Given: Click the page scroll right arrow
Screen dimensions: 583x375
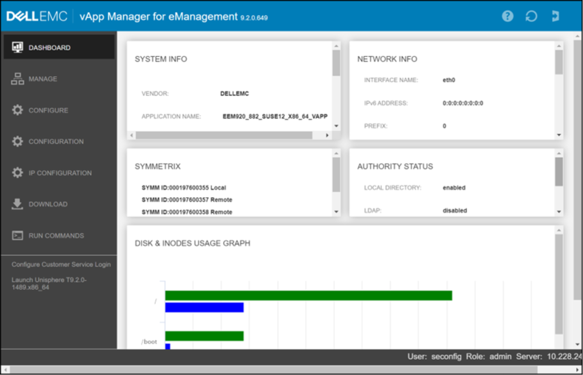Looking at the screenshot, I should tap(578, 370).
